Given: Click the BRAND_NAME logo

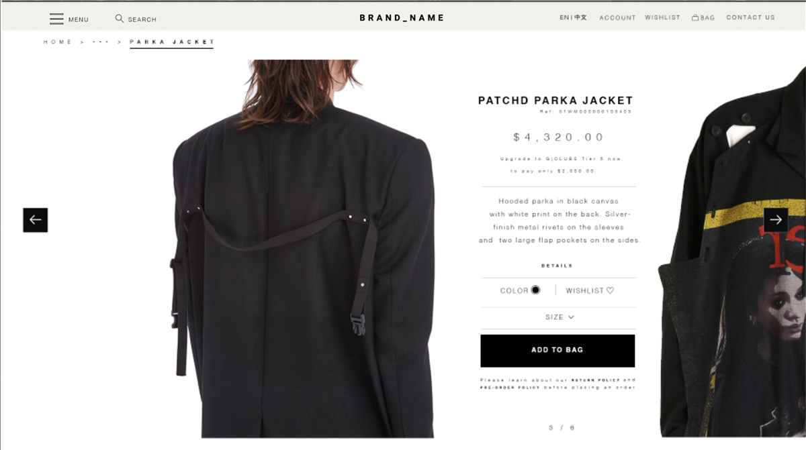Looking at the screenshot, I should (402, 18).
